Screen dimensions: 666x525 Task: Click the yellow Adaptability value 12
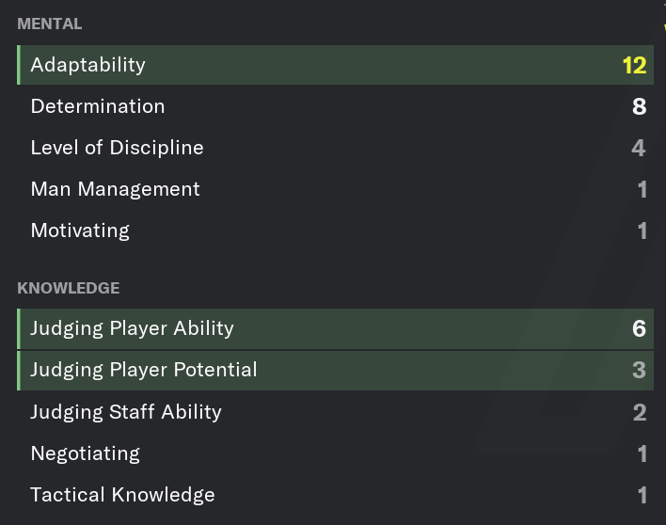click(x=634, y=66)
